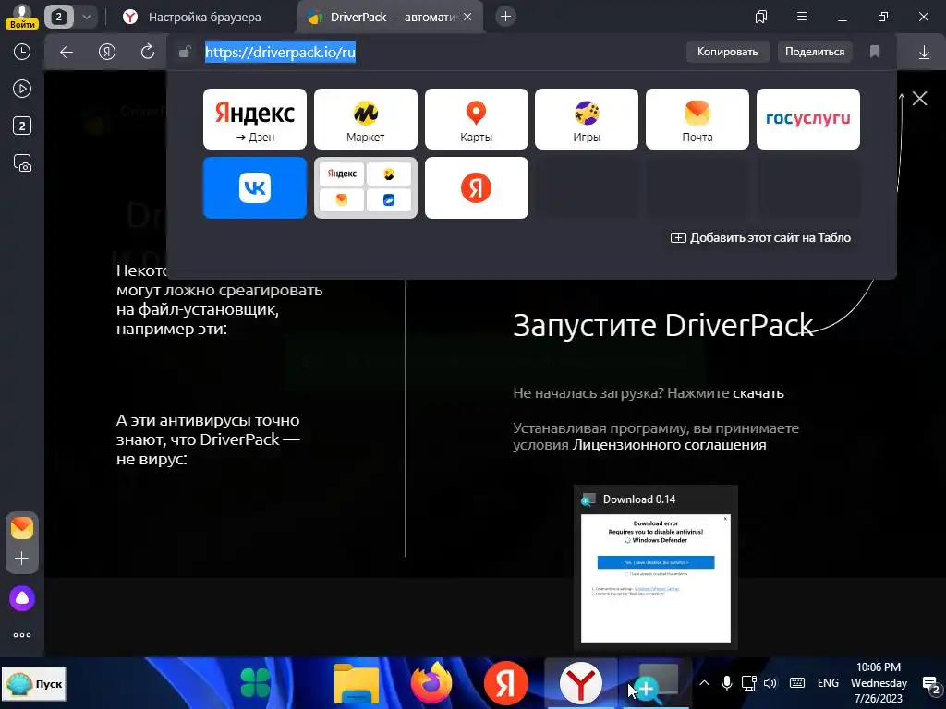Click the site security lock icon
Screen dimensions: 946x709
[x=185, y=52]
